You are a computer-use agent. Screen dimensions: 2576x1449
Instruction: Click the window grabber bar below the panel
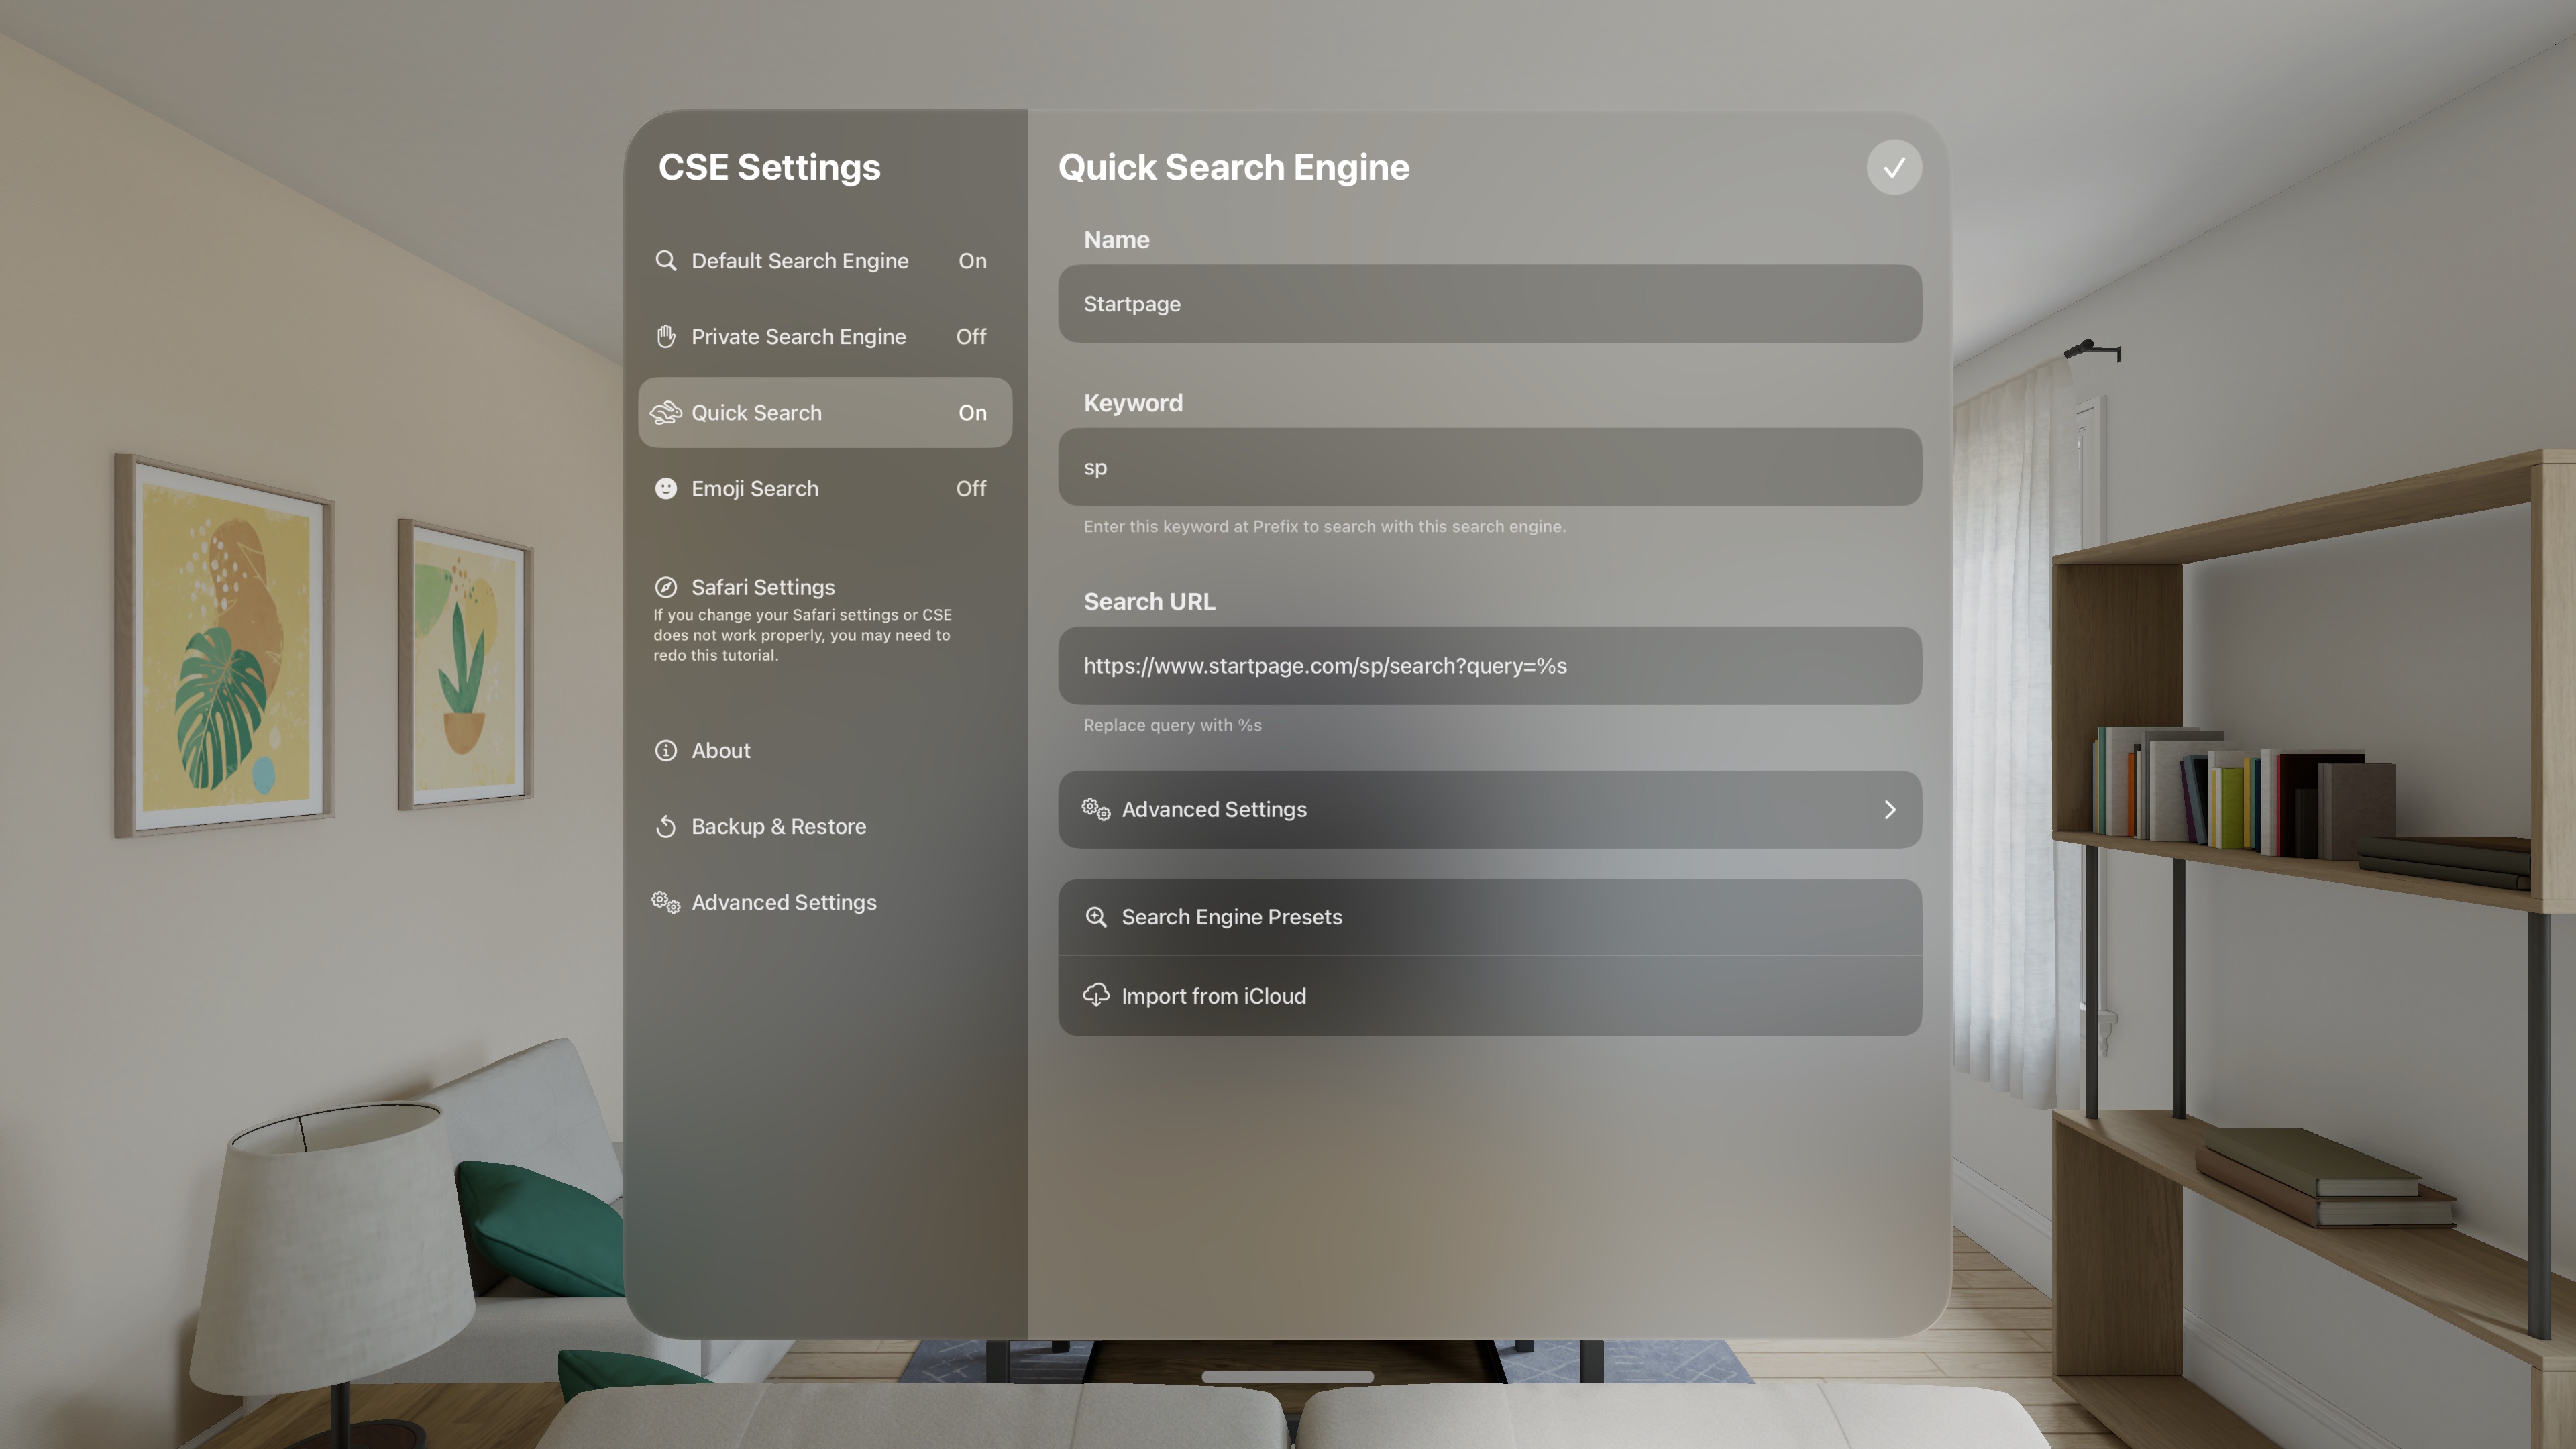1287,1377
